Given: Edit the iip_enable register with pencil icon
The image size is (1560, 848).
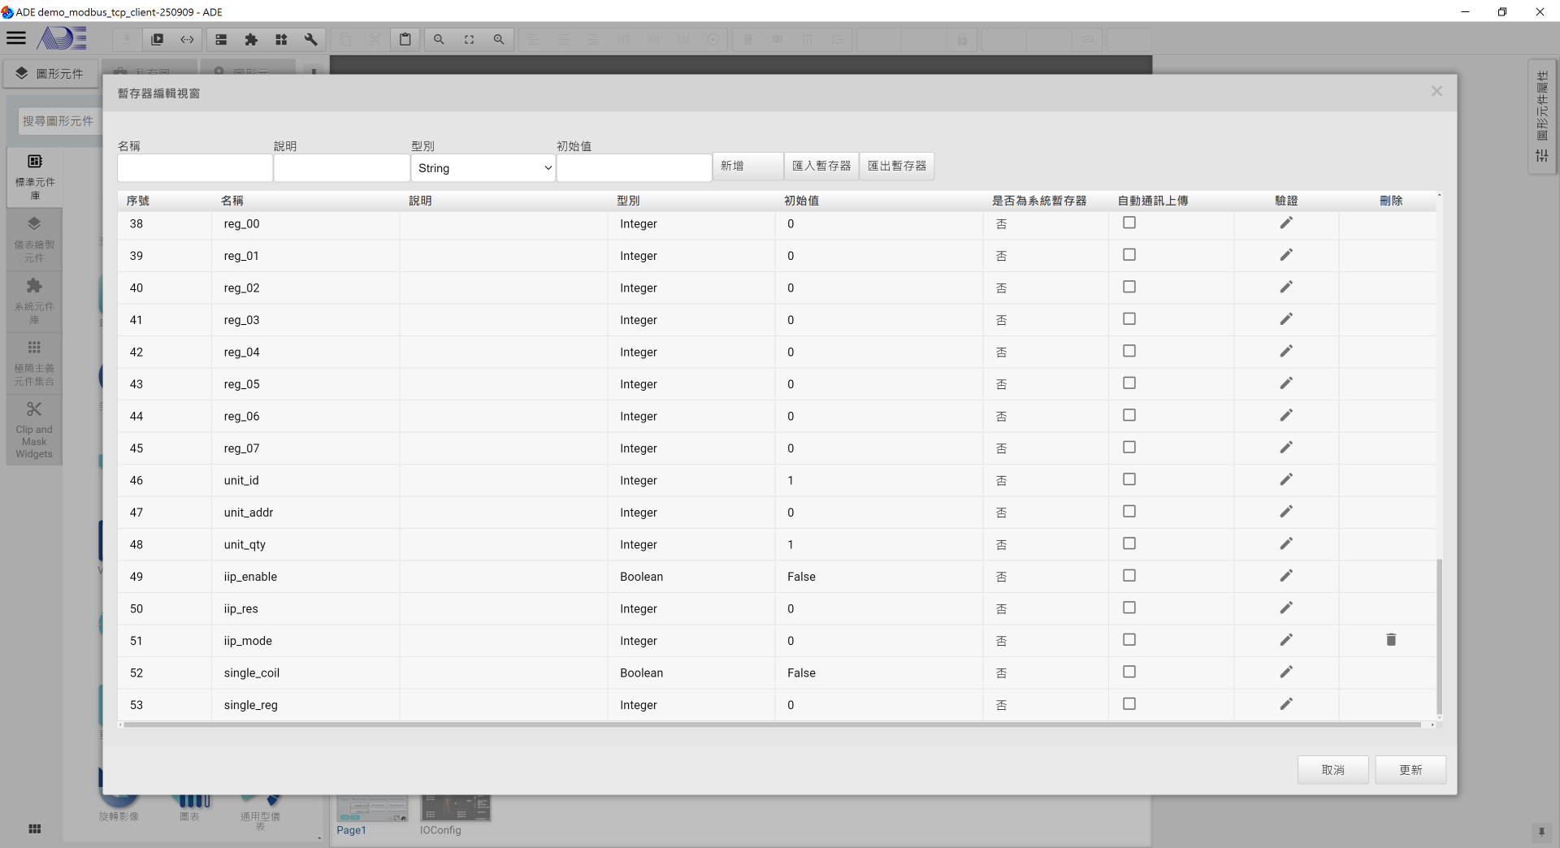Looking at the screenshot, I should click(x=1285, y=576).
